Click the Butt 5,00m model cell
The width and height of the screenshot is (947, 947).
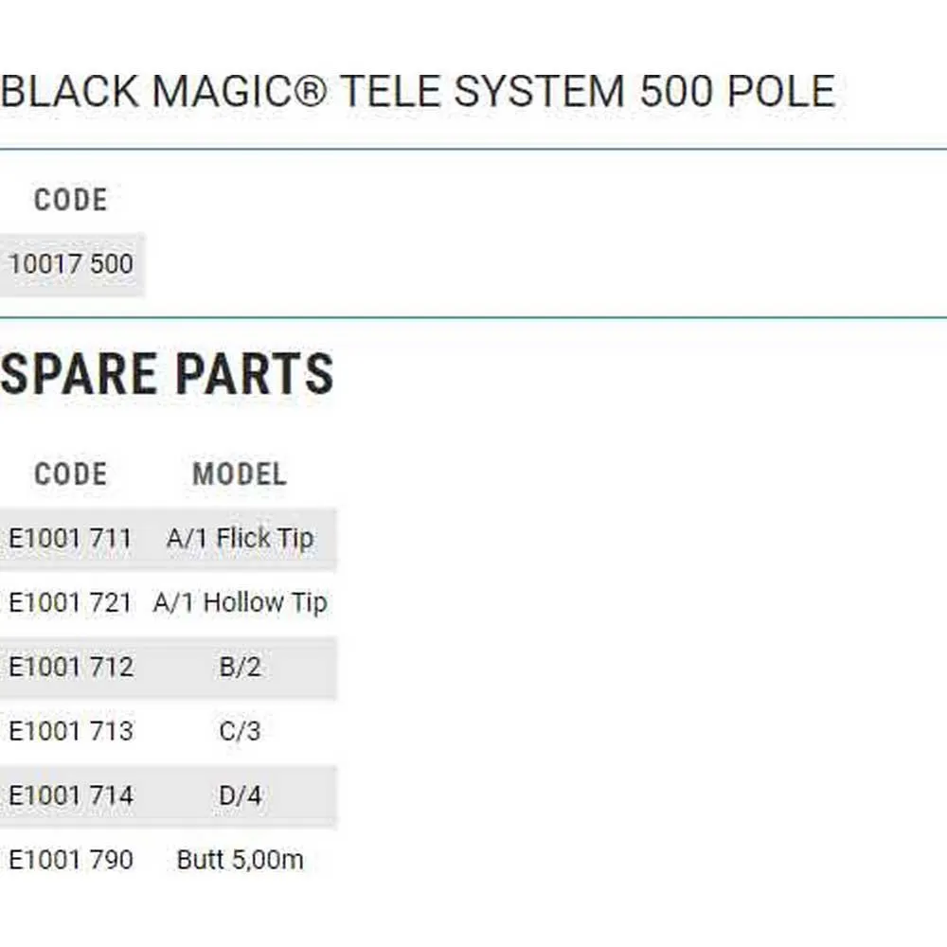(240, 861)
